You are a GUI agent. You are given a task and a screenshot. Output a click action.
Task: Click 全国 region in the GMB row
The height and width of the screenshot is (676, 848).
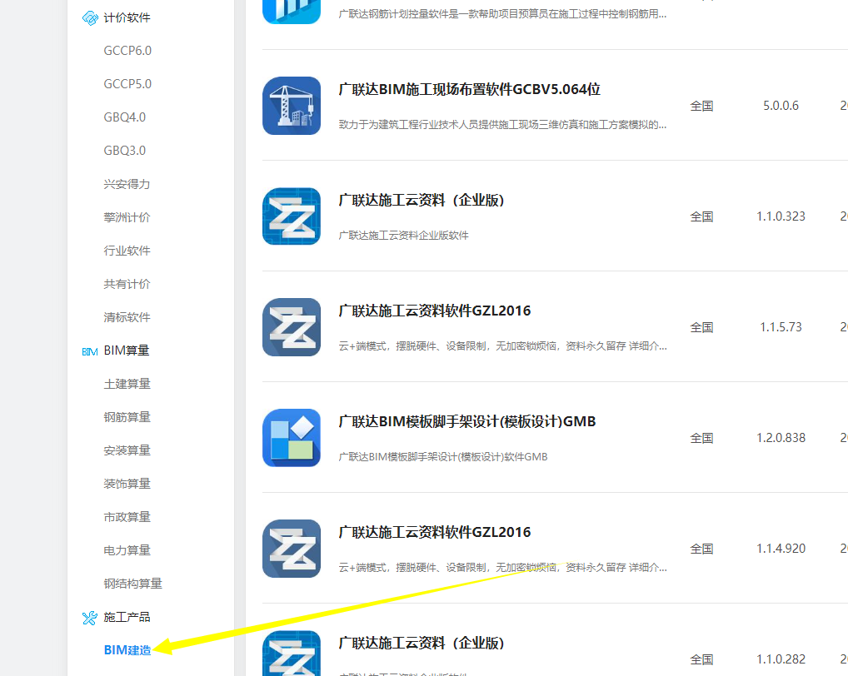tap(702, 439)
